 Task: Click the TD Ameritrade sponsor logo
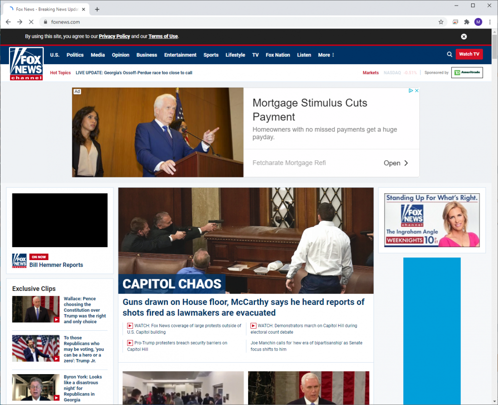467,72
